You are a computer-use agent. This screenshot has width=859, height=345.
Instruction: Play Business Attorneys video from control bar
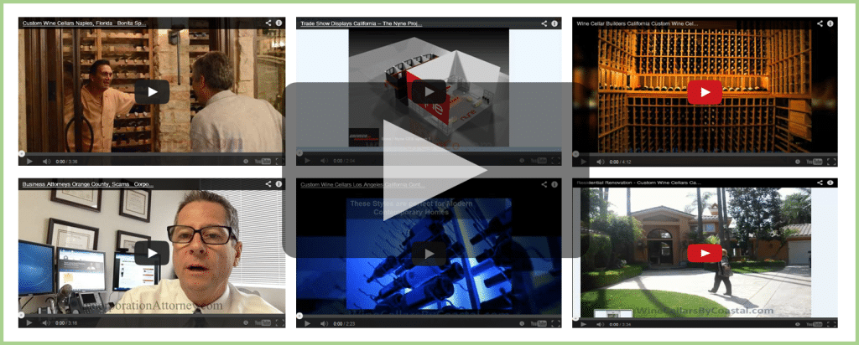[29, 322]
